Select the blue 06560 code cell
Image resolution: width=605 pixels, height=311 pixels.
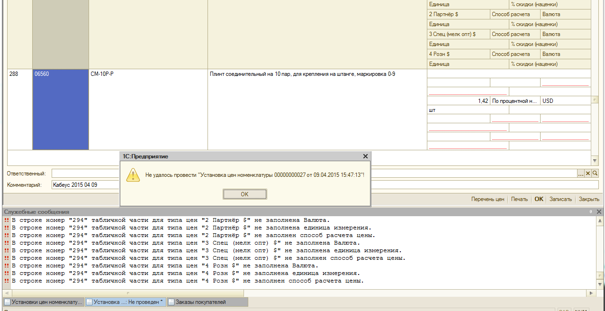coord(60,110)
